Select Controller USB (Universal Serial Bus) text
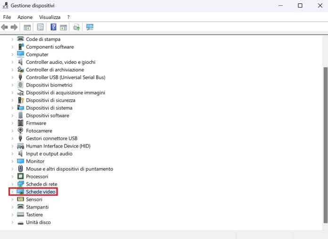The image size is (328, 239). coord(66,77)
